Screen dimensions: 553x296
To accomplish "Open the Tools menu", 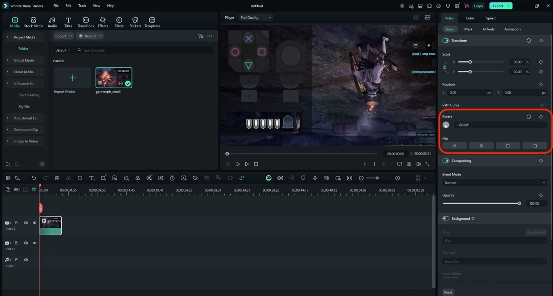I will pyautogui.click(x=82, y=5).
